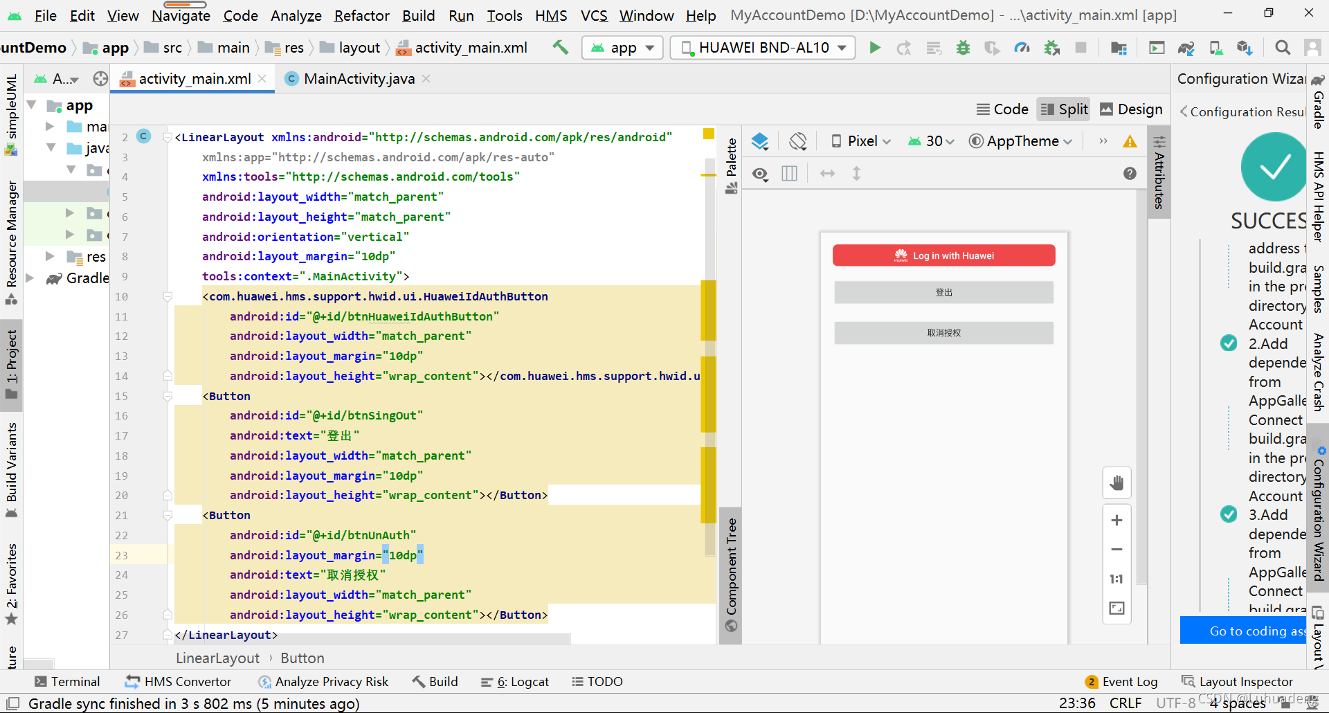Open design help question mark icon
The height and width of the screenshot is (713, 1329).
coord(1130,173)
